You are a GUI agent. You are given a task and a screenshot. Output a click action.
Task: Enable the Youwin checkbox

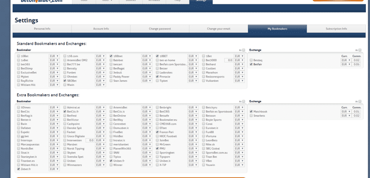[203, 165]
